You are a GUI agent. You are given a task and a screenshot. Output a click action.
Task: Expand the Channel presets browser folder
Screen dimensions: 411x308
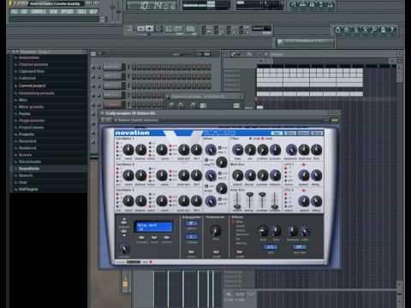(x=33, y=64)
